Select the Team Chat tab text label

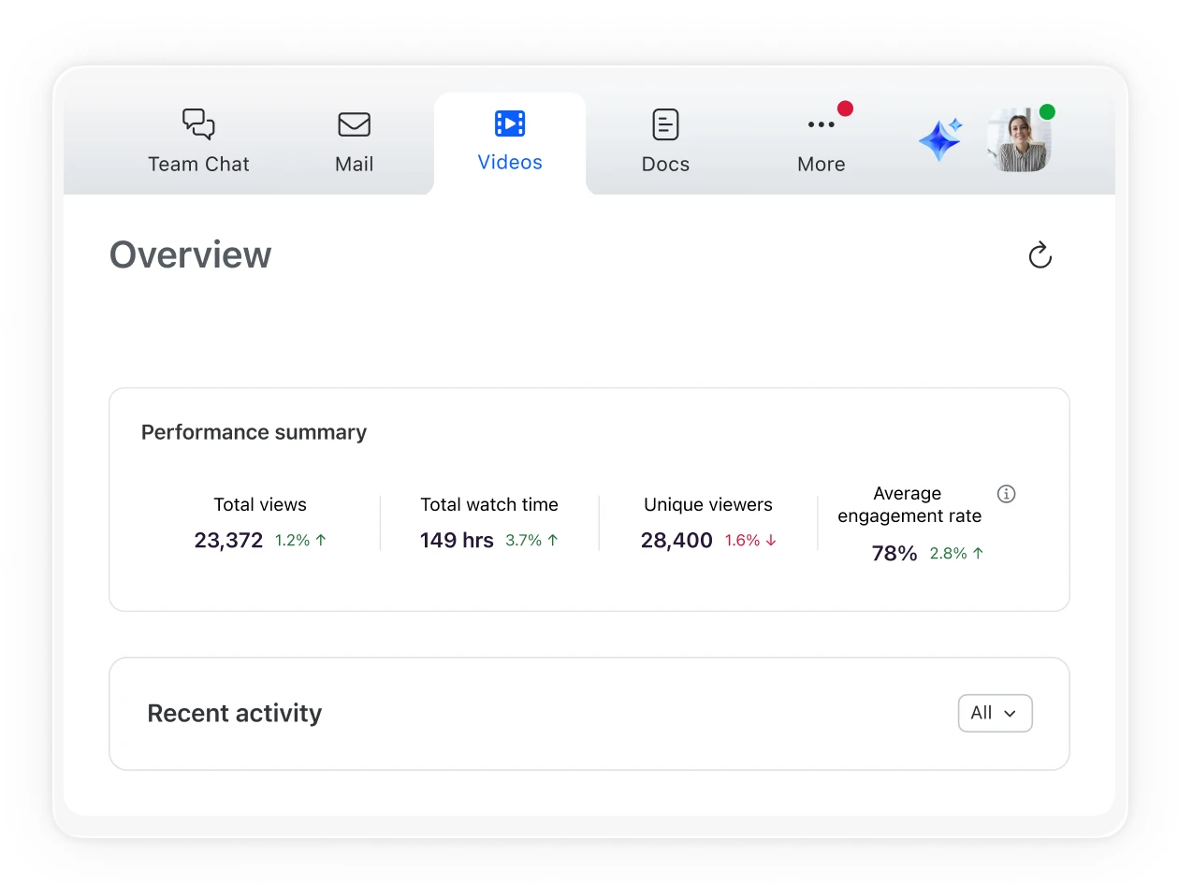pos(198,165)
